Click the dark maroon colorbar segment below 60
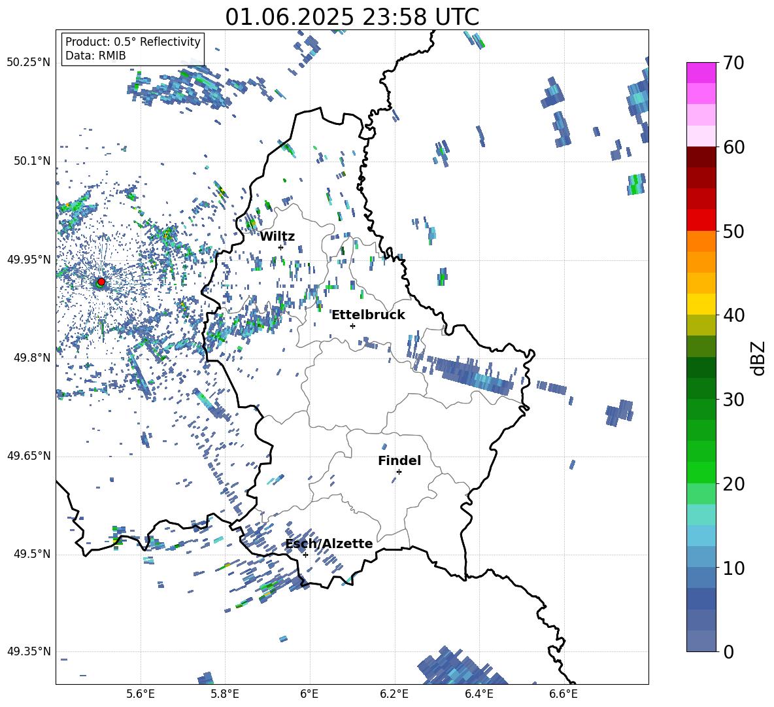The height and width of the screenshot is (707, 774). (701, 157)
